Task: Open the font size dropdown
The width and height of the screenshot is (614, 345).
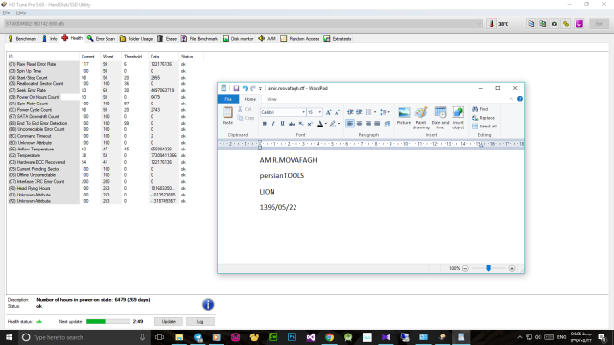Action: [x=319, y=112]
